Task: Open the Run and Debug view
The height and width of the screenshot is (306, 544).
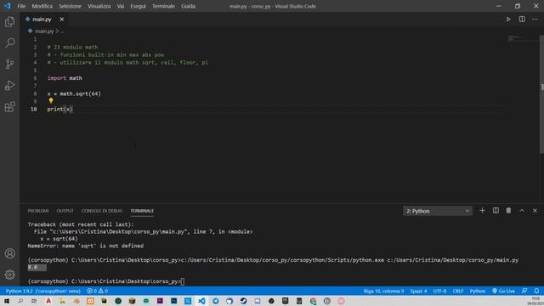Action: point(9,85)
